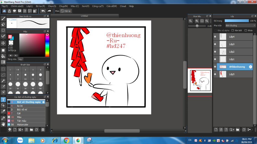Enable the Khóa lock checkbox

[x=246, y=31]
